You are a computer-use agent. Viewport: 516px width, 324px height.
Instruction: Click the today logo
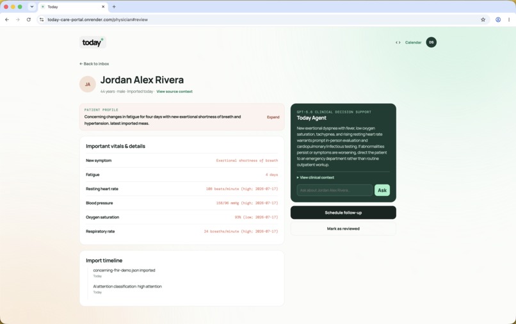pyautogui.click(x=92, y=42)
